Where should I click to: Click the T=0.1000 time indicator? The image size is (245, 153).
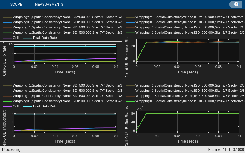tap(236, 150)
